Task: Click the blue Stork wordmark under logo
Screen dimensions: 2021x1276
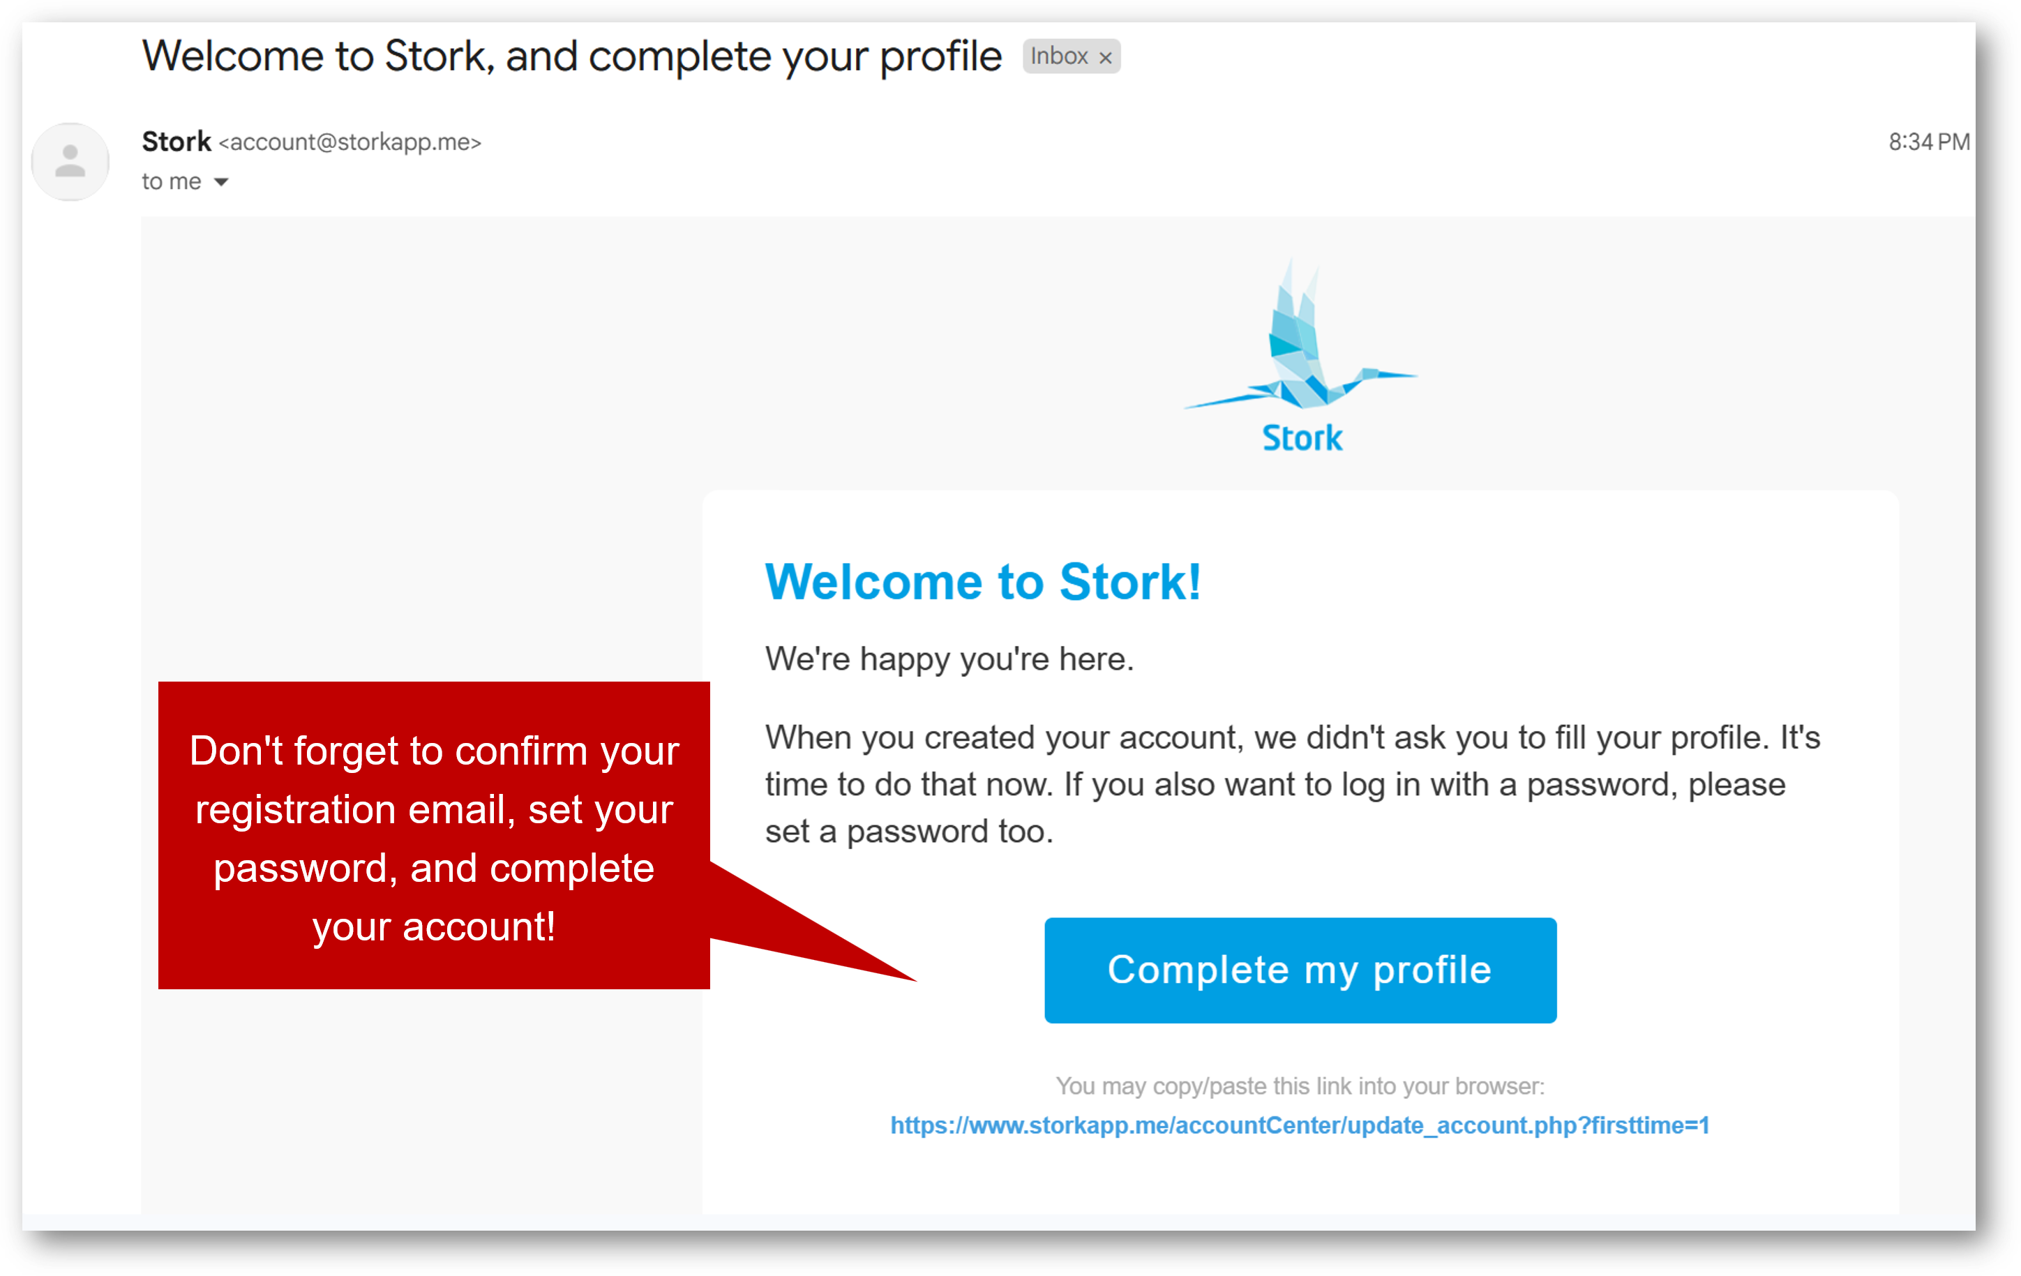Action: (1302, 438)
